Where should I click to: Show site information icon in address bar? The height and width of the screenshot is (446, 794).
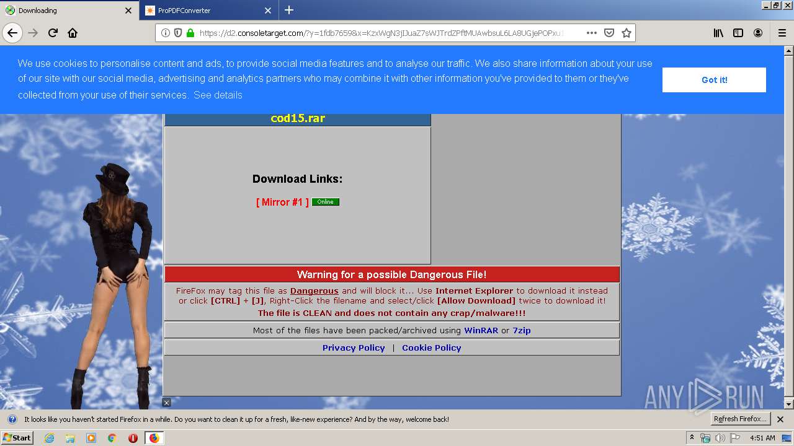click(x=166, y=33)
